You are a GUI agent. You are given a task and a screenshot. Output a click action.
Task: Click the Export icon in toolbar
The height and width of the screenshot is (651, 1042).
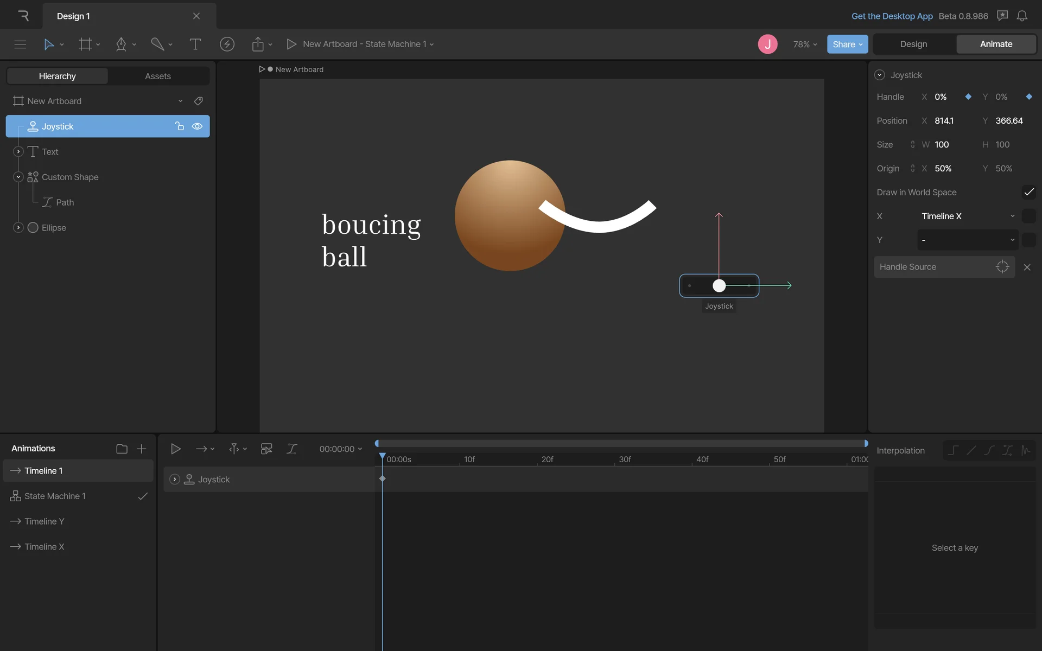coord(258,44)
